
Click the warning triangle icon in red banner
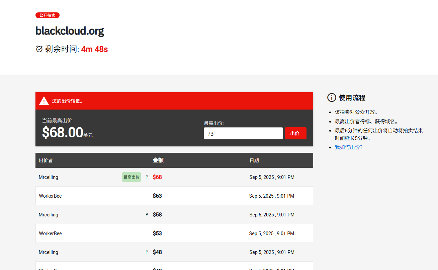(x=44, y=101)
